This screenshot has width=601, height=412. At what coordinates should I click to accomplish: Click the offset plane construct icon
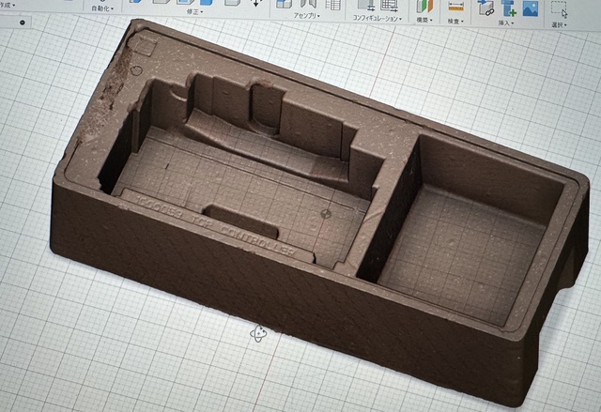point(424,7)
